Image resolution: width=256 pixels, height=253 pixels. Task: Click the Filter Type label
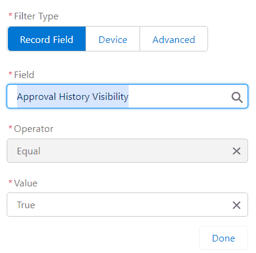click(x=36, y=16)
